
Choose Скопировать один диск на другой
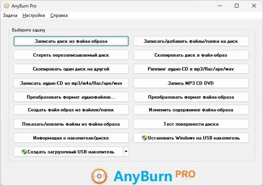71,69
